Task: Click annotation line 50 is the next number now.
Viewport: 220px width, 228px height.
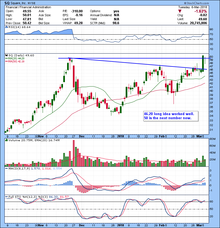Action: tap(167, 118)
